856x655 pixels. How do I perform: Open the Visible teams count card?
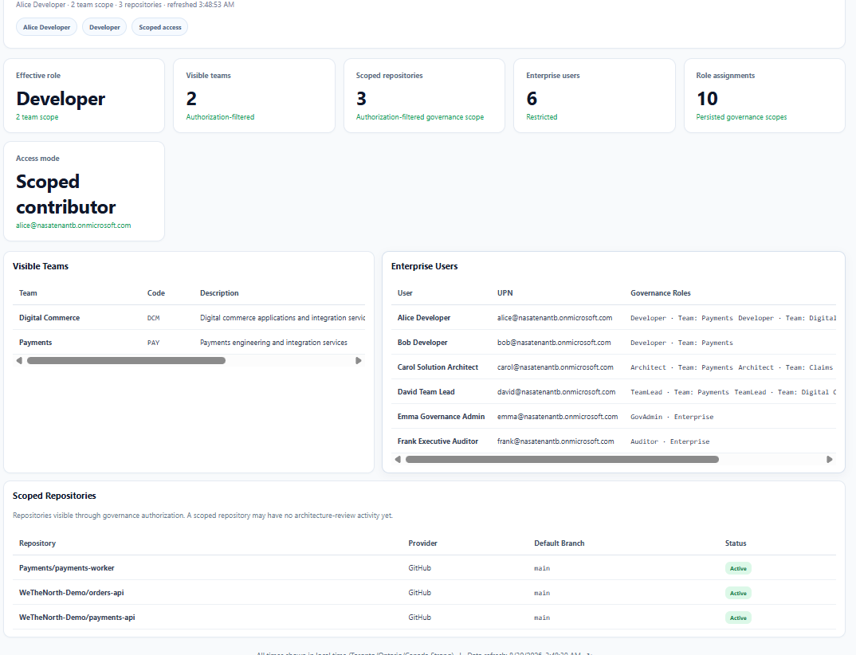coord(254,96)
